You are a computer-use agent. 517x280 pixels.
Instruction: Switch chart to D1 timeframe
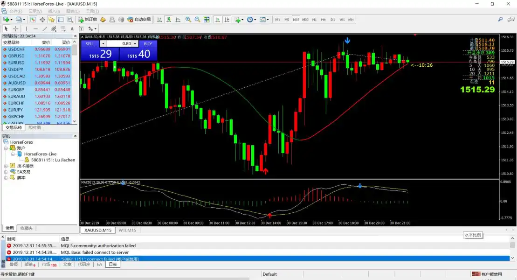pyautogui.click(x=332, y=20)
